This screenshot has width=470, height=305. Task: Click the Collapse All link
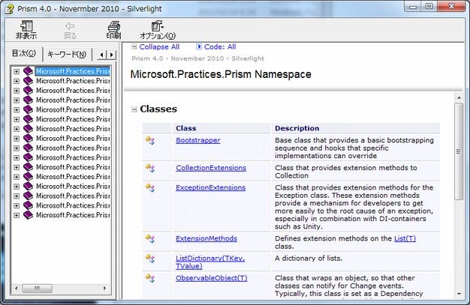[x=159, y=46]
